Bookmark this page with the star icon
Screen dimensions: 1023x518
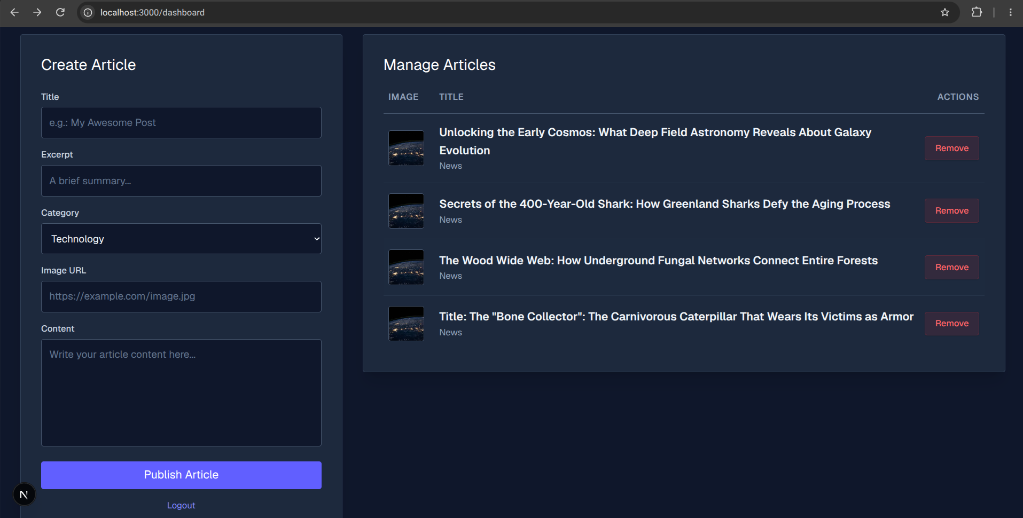pyautogui.click(x=944, y=12)
